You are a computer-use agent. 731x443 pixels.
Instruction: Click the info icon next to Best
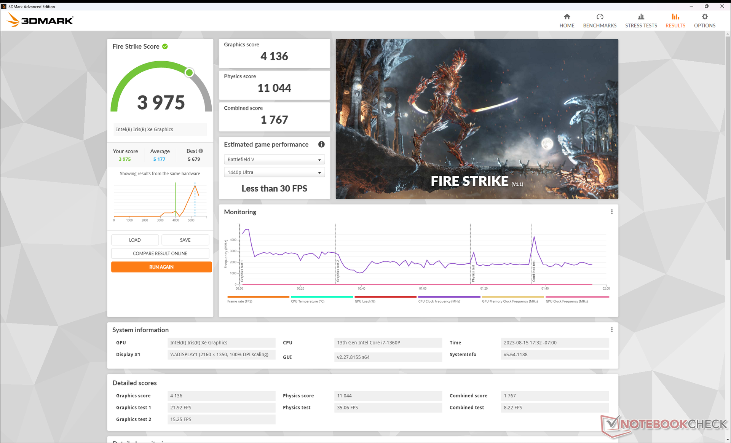pos(201,151)
